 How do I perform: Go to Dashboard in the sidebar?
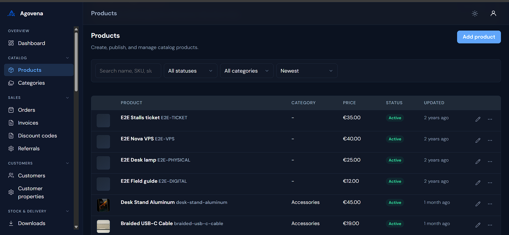pyautogui.click(x=39, y=43)
